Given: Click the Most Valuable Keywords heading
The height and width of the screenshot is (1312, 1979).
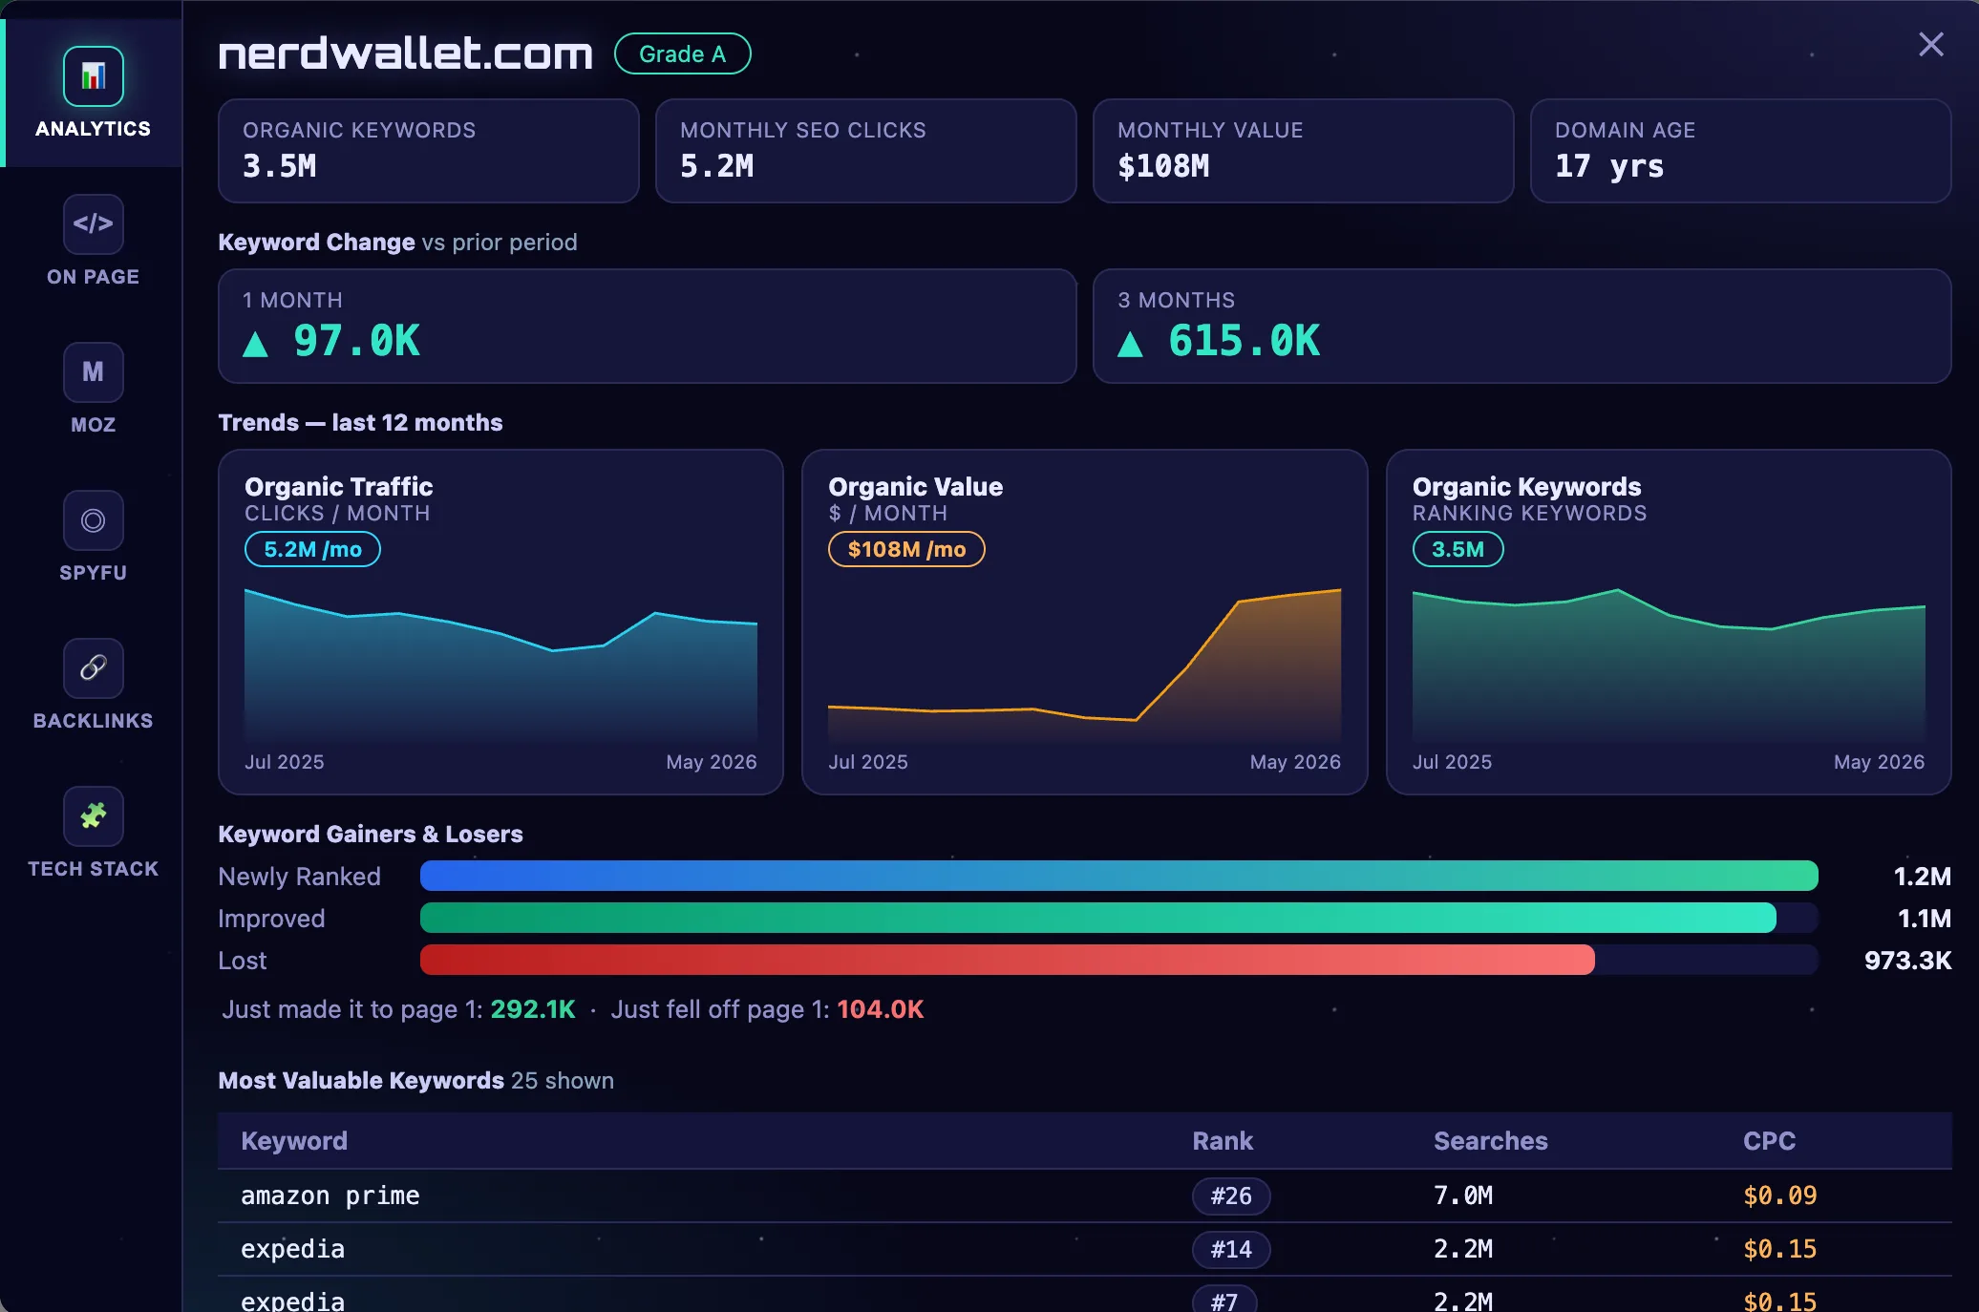Looking at the screenshot, I should click(361, 1081).
